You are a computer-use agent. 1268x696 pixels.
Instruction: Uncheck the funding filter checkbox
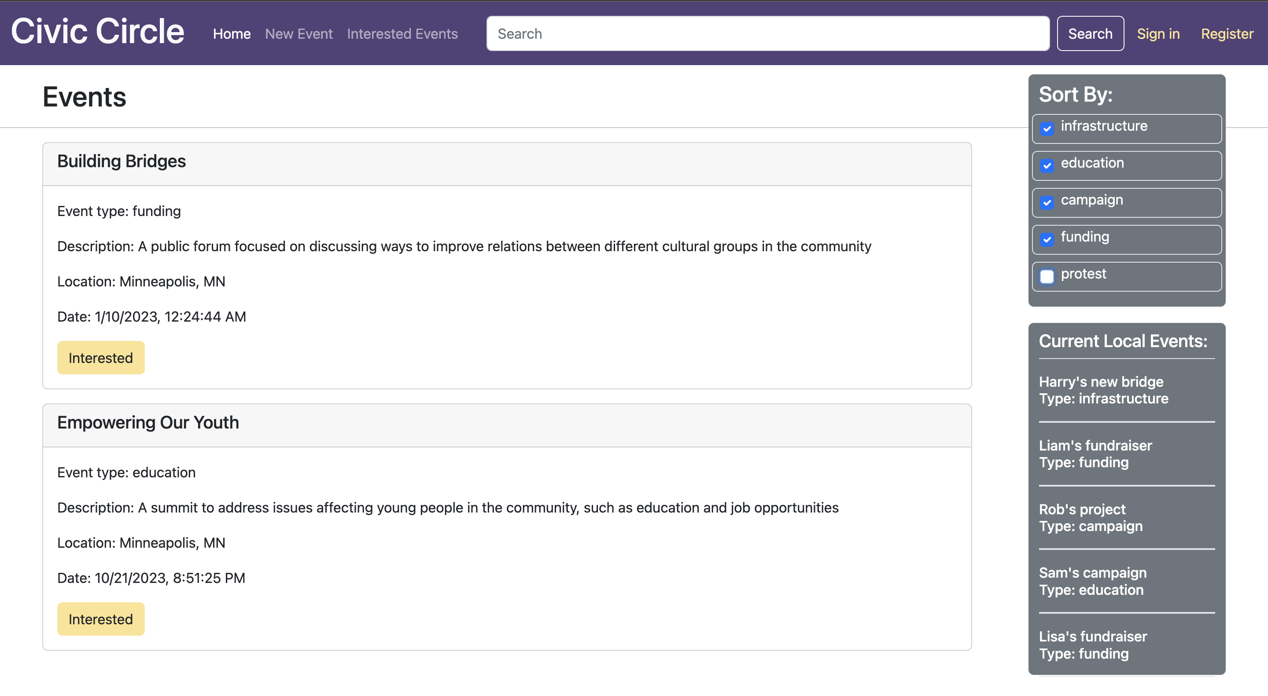(1047, 239)
